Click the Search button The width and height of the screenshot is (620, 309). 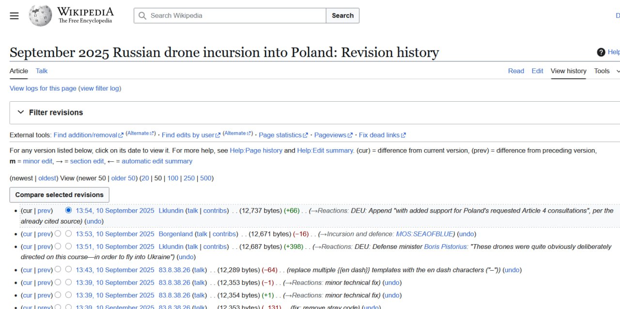pyautogui.click(x=342, y=15)
